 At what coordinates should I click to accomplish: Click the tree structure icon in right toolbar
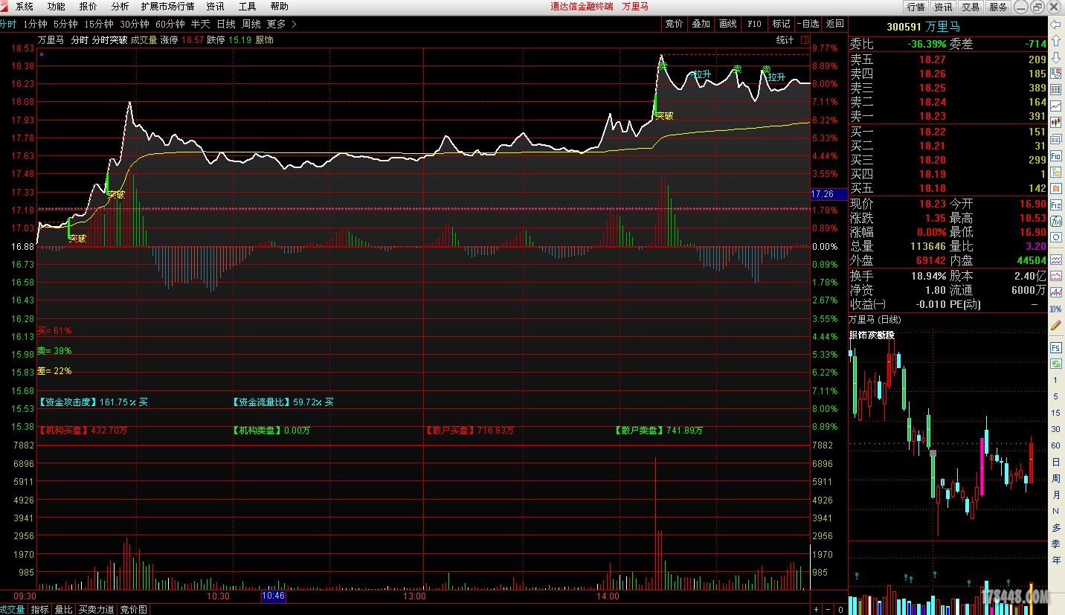click(x=1055, y=173)
